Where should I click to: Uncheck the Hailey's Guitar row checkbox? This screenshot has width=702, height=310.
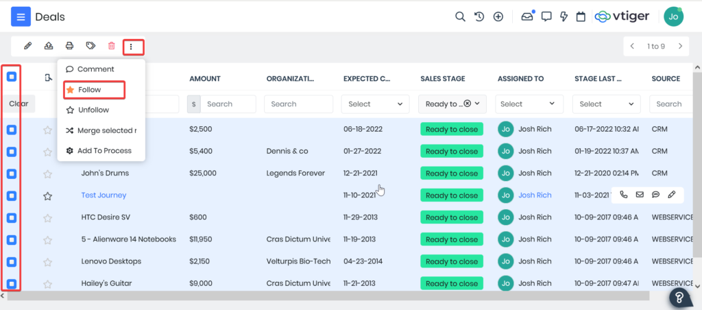pyautogui.click(x=12, y=283)
